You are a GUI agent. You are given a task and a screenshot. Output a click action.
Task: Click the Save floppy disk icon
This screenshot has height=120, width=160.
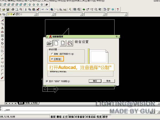point(8,10)
